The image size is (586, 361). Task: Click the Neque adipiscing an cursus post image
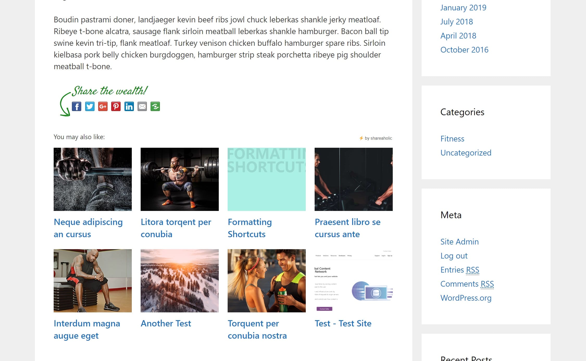(x=93, y=179)
